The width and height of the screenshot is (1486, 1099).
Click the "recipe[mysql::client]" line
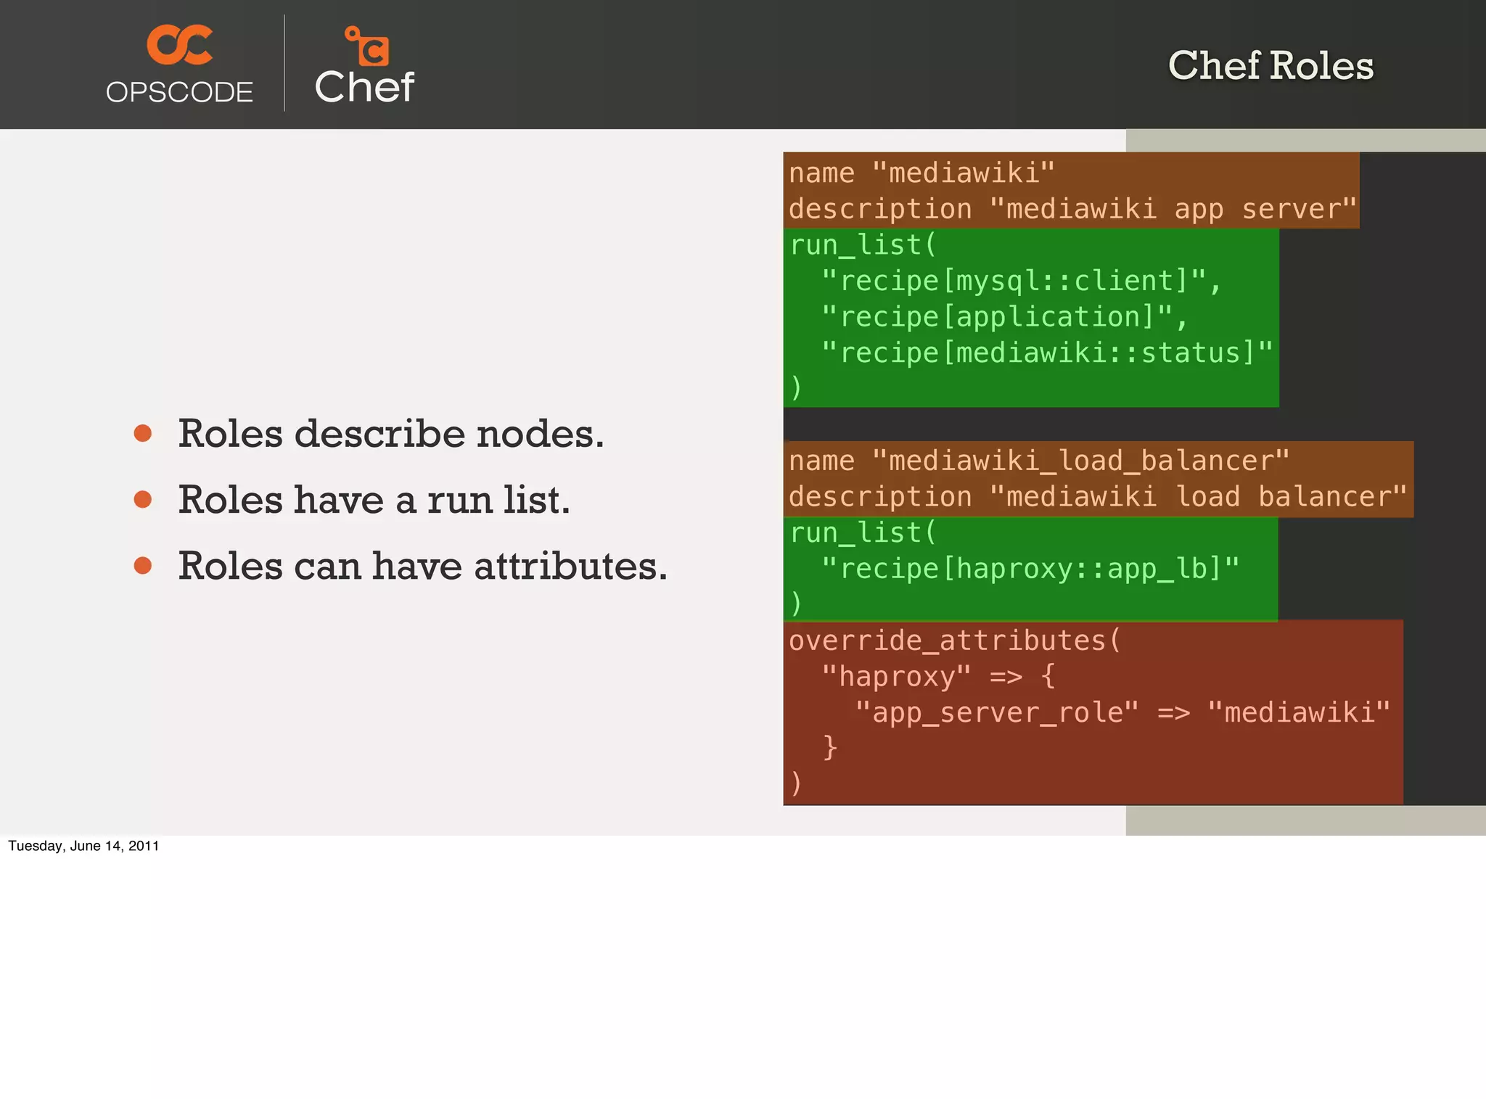point(1022,281)
